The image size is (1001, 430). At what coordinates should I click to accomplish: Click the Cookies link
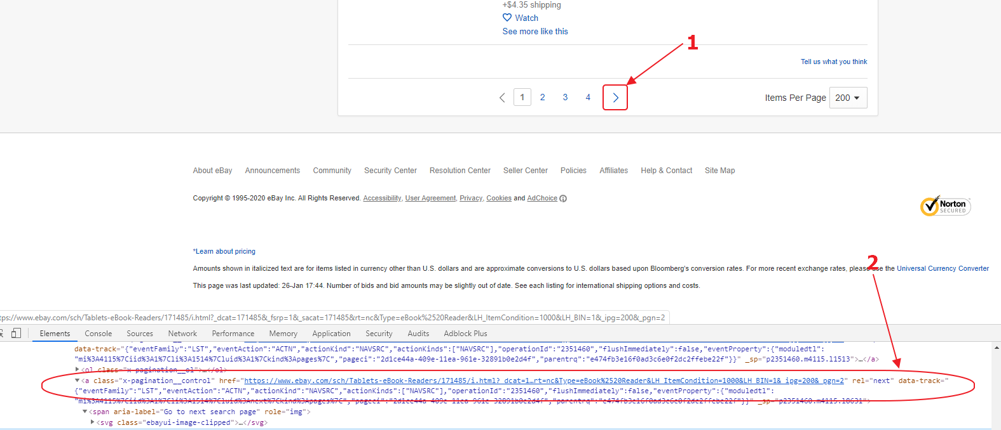tap(499, 199)
